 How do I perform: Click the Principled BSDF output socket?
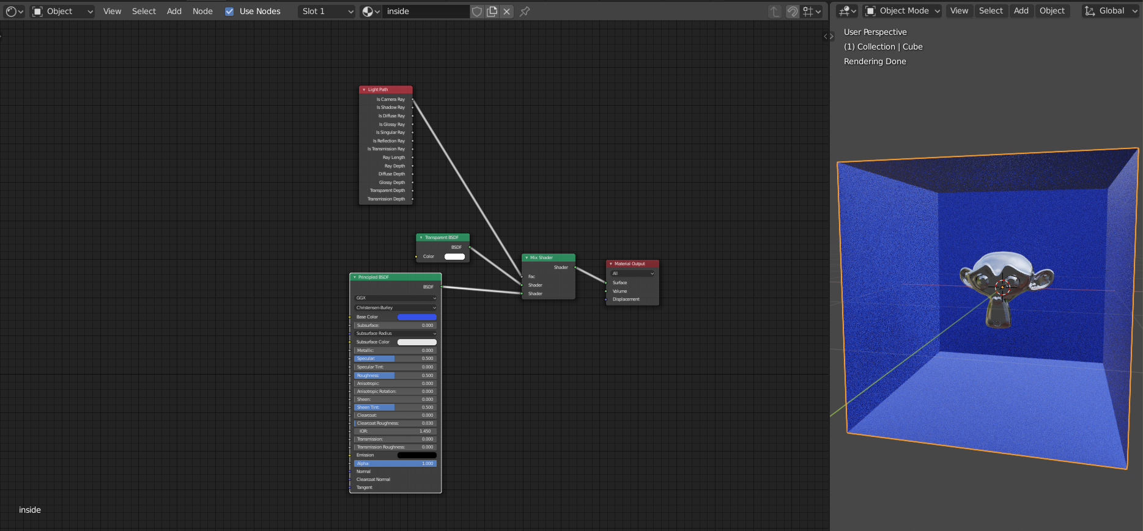point(442,287)
